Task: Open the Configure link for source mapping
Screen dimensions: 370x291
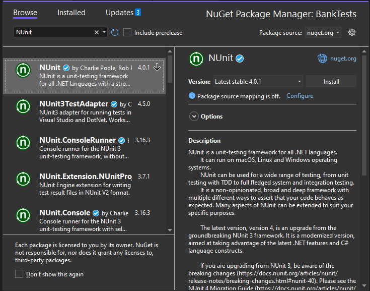Action: [x=300, y=96]
